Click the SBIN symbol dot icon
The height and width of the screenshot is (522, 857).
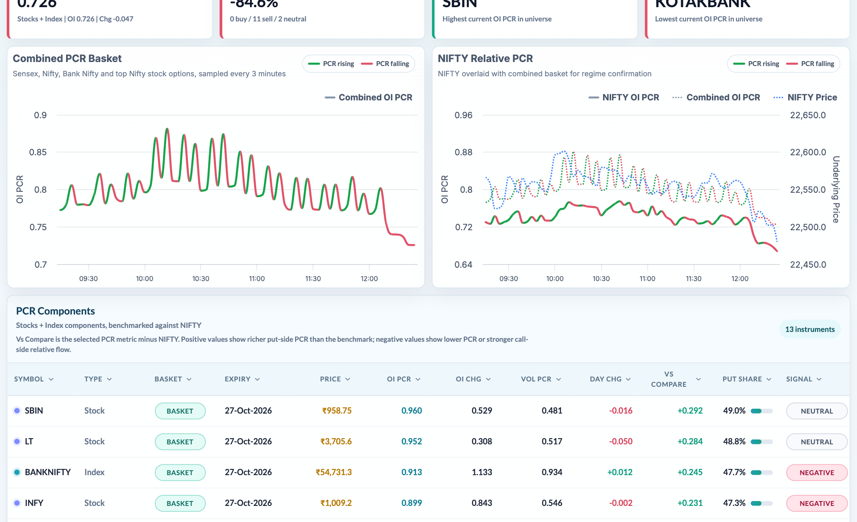pos(17,410)
